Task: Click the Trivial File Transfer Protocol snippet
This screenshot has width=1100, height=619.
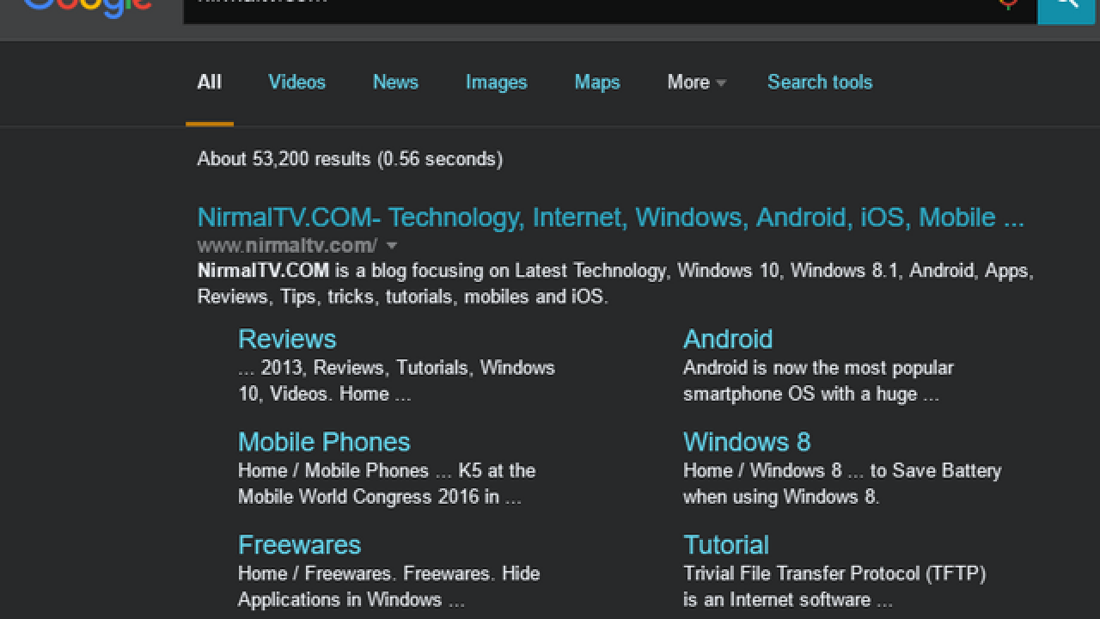Action: [x=834, y=586]
